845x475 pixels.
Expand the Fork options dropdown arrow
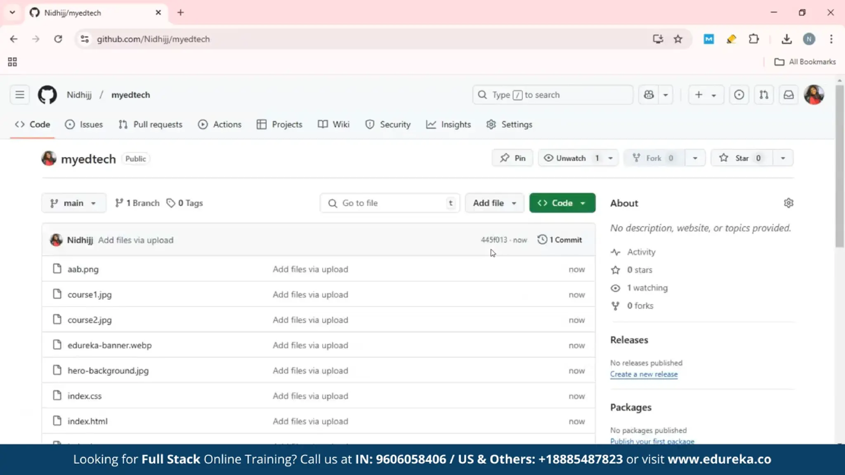[695, 158]
